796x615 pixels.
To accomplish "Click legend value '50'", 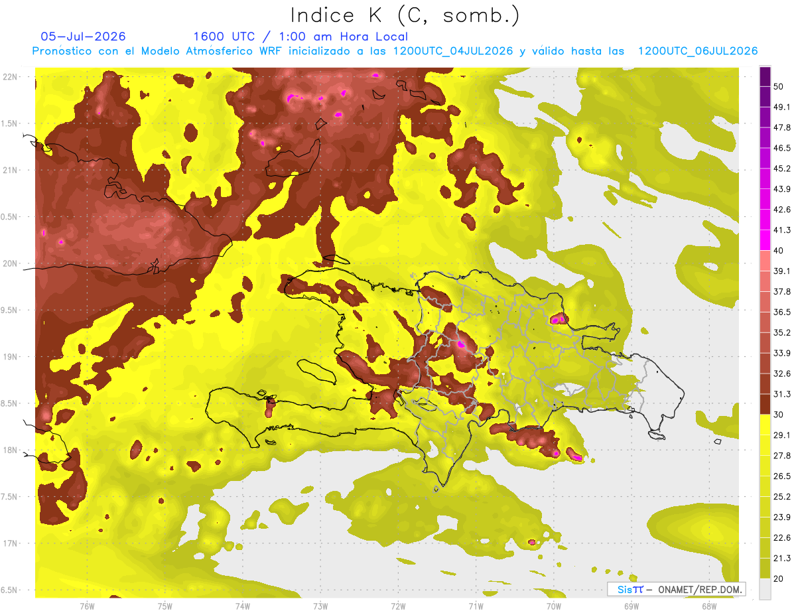I will (x=779, y=87).
